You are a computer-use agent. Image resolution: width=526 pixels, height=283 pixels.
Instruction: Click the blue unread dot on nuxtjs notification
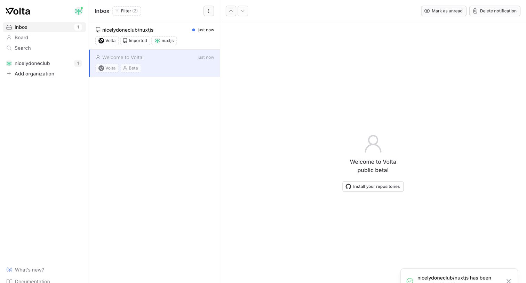click(193, 30)
